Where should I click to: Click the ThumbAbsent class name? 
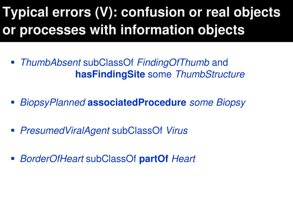coord(50,62)
